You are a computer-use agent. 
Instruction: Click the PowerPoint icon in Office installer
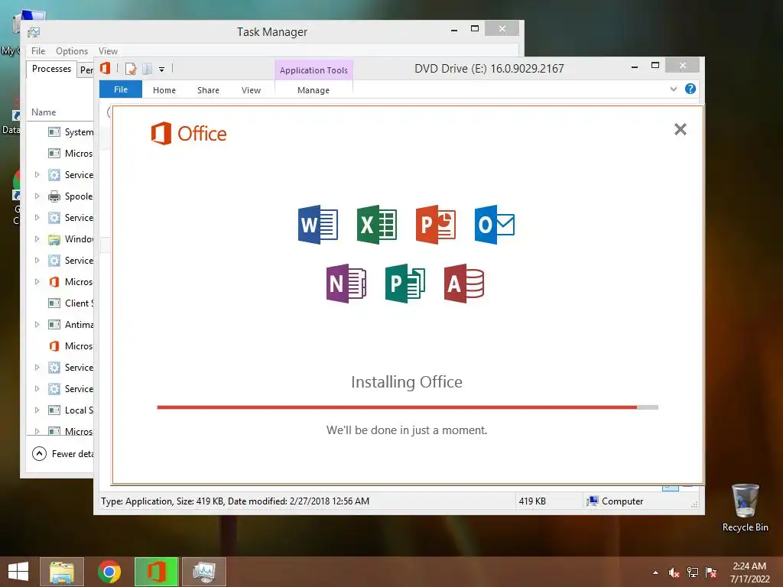(435, 224)
